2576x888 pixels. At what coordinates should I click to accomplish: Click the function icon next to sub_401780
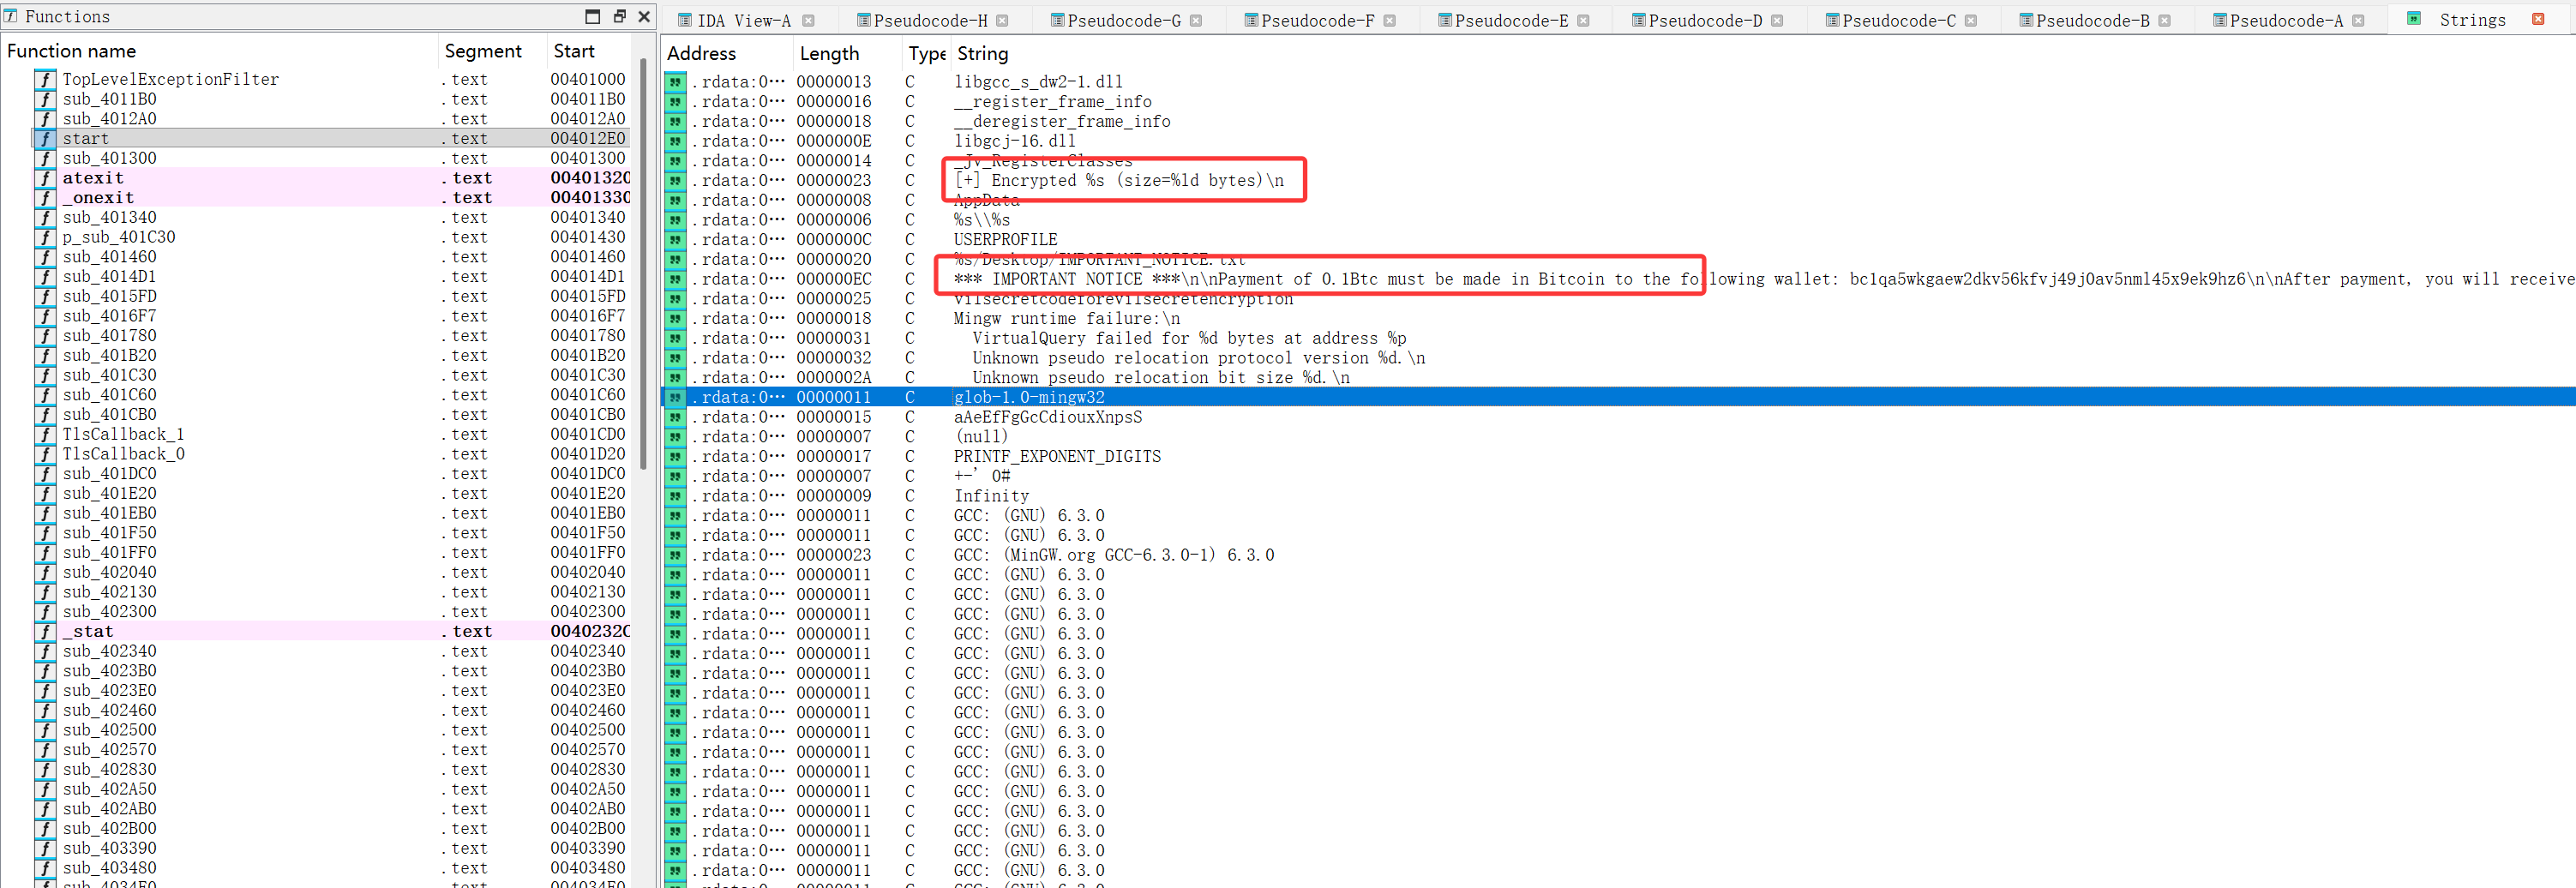click(x=45, y=336)
